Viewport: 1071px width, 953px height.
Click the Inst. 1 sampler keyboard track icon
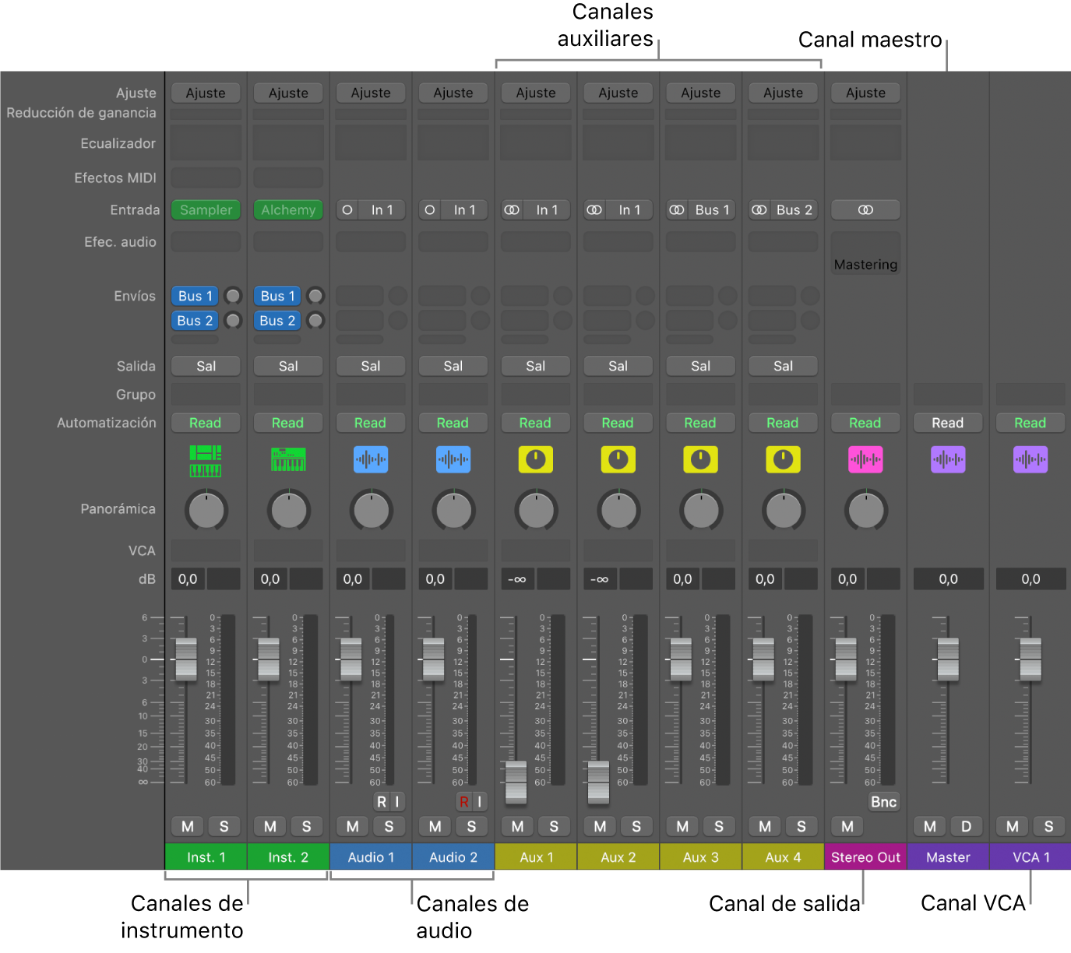tap(206, 460)
